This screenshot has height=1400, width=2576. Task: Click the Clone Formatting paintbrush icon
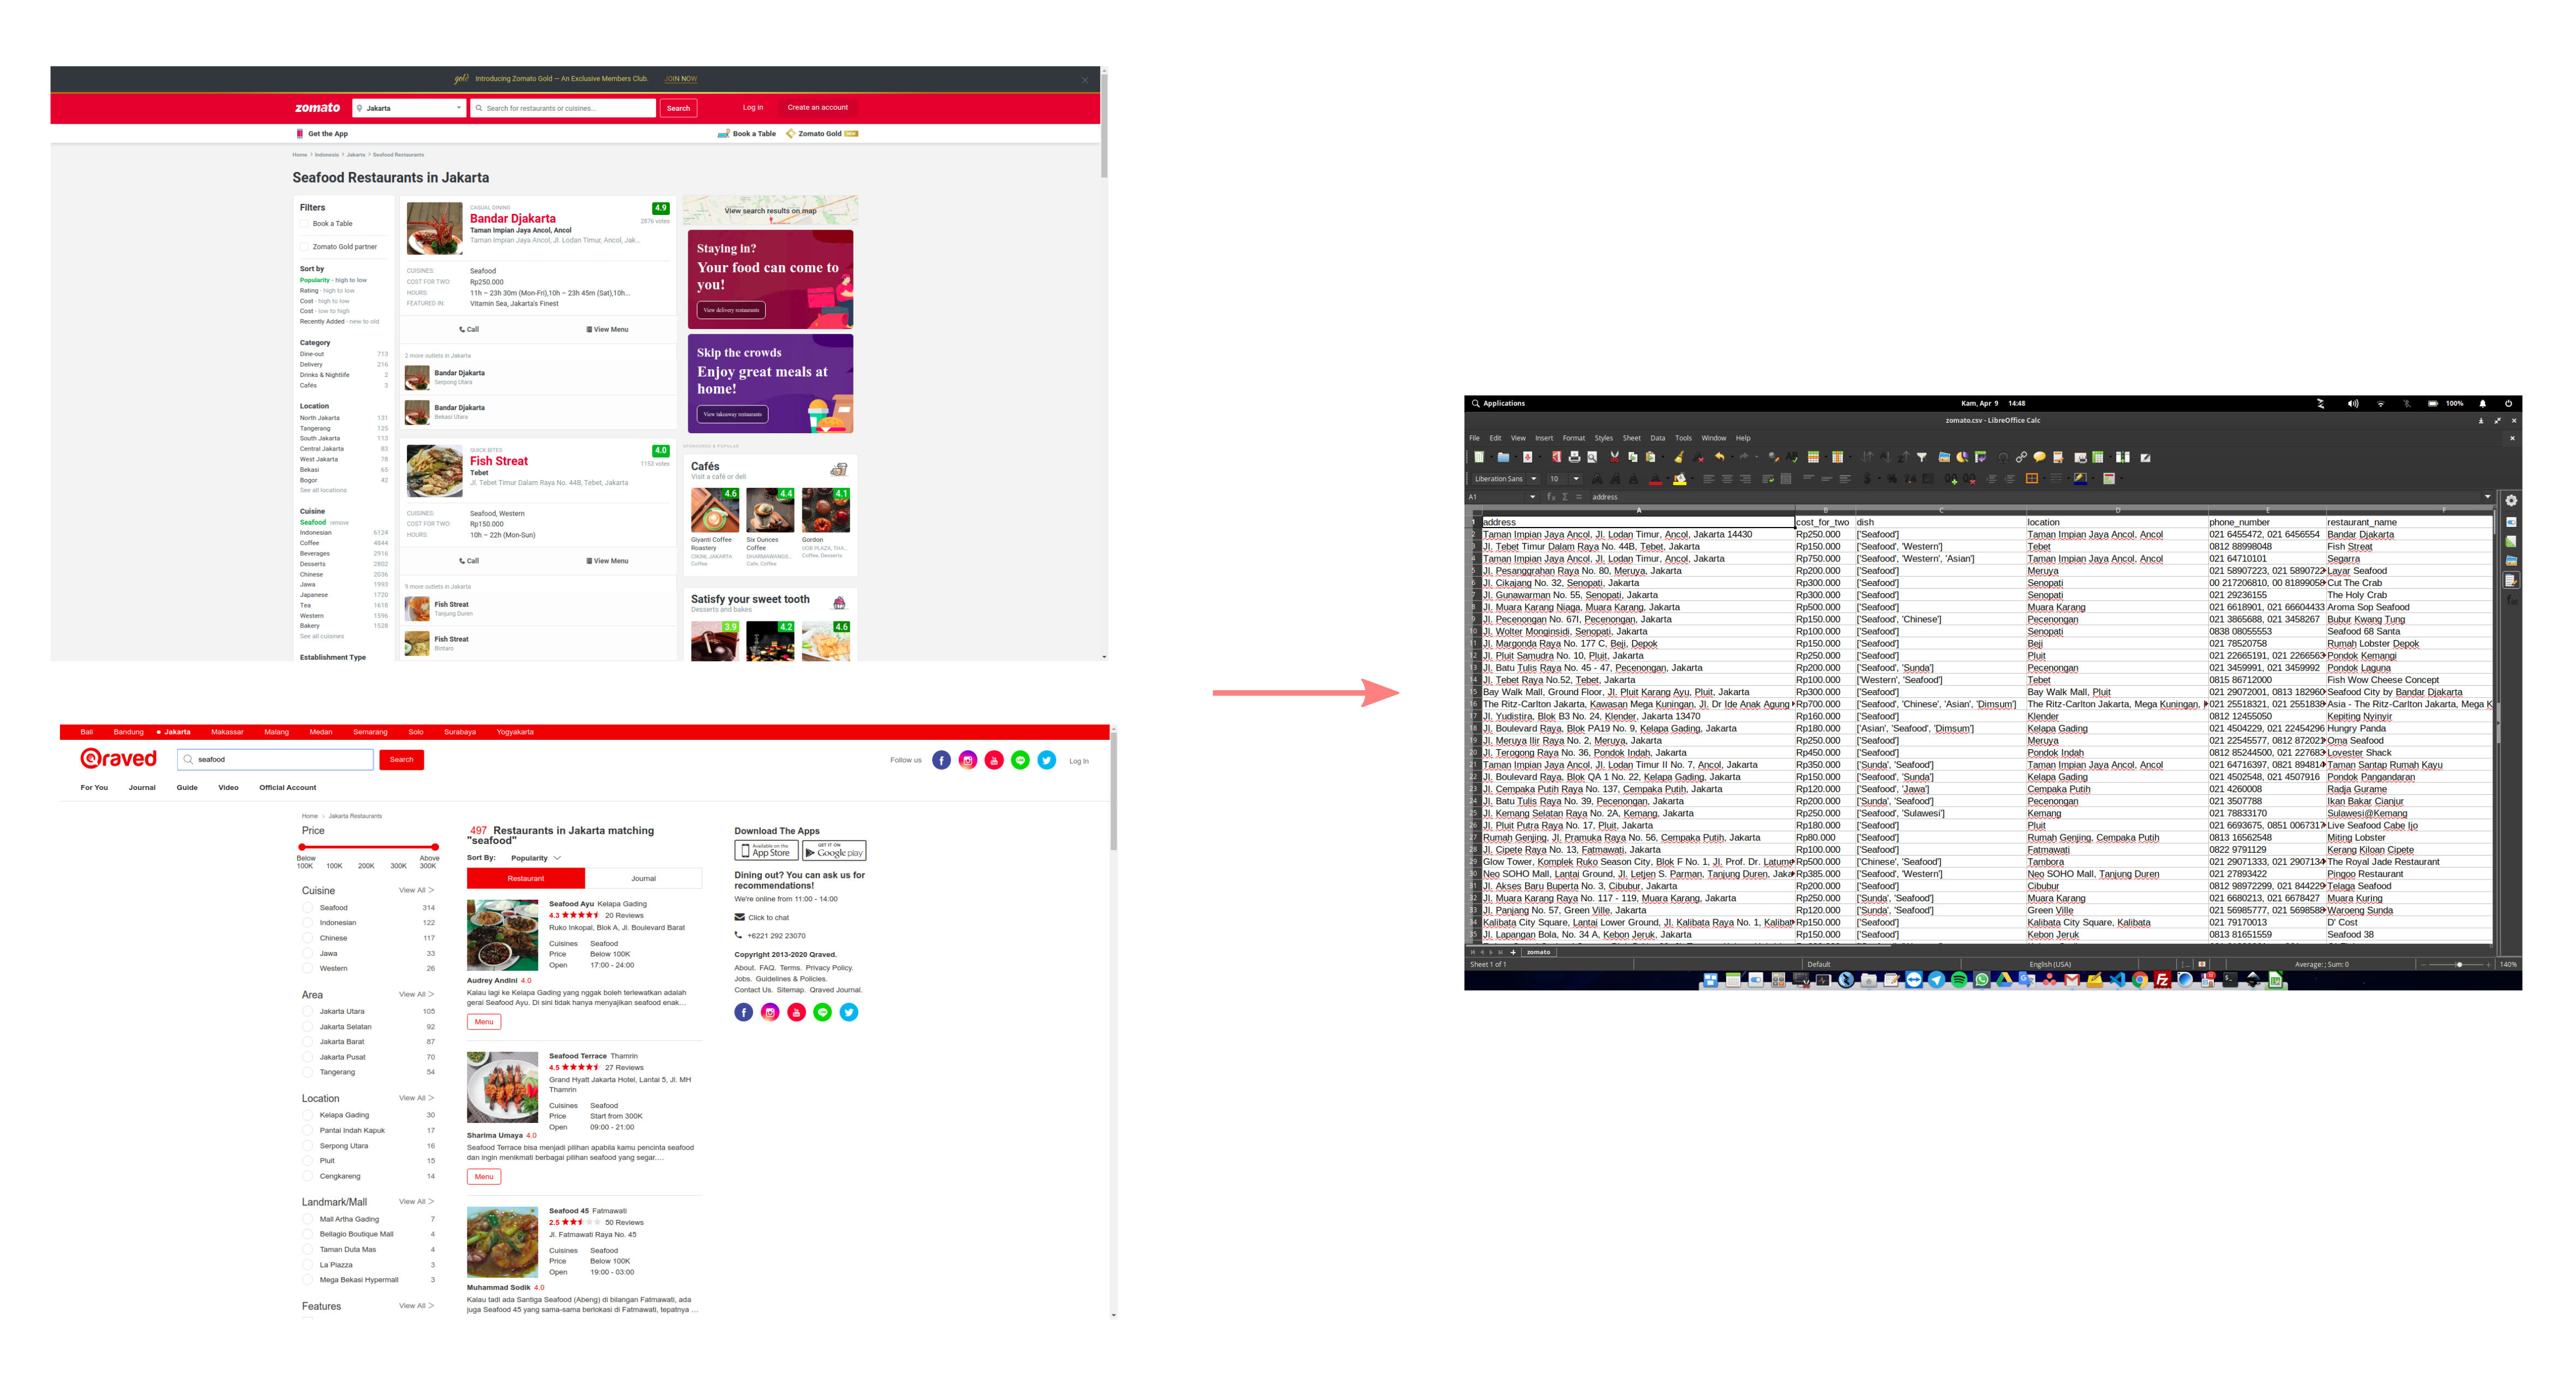point(1679,457)
